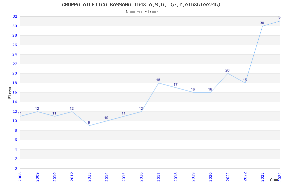Click the chart title 'GRUPPO ATLETICO BASSANO 1948 A.S.D.'

pyautogui.click(x=115, y=5)
